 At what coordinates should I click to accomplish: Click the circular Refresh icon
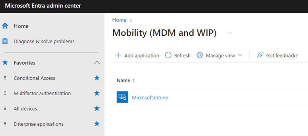(x=168, y=55)
